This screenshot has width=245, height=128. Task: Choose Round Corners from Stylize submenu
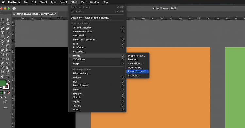(x=137, y=71)
